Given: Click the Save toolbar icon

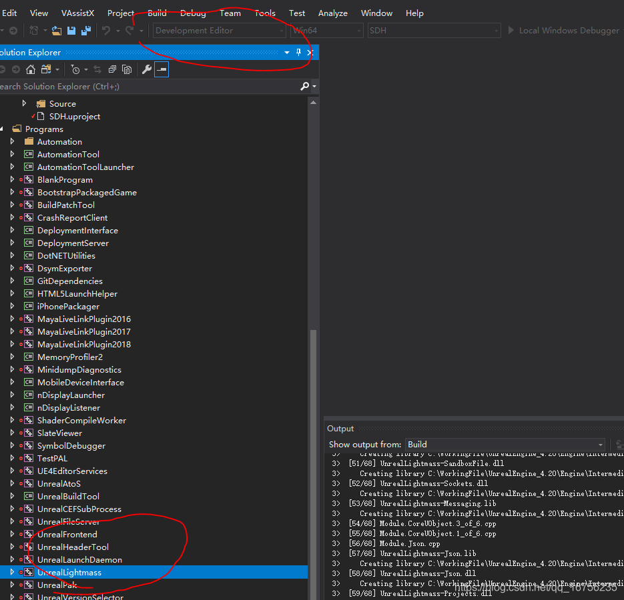Looking at the screenshot, I should pyautogui.click(x=71, y=31).
